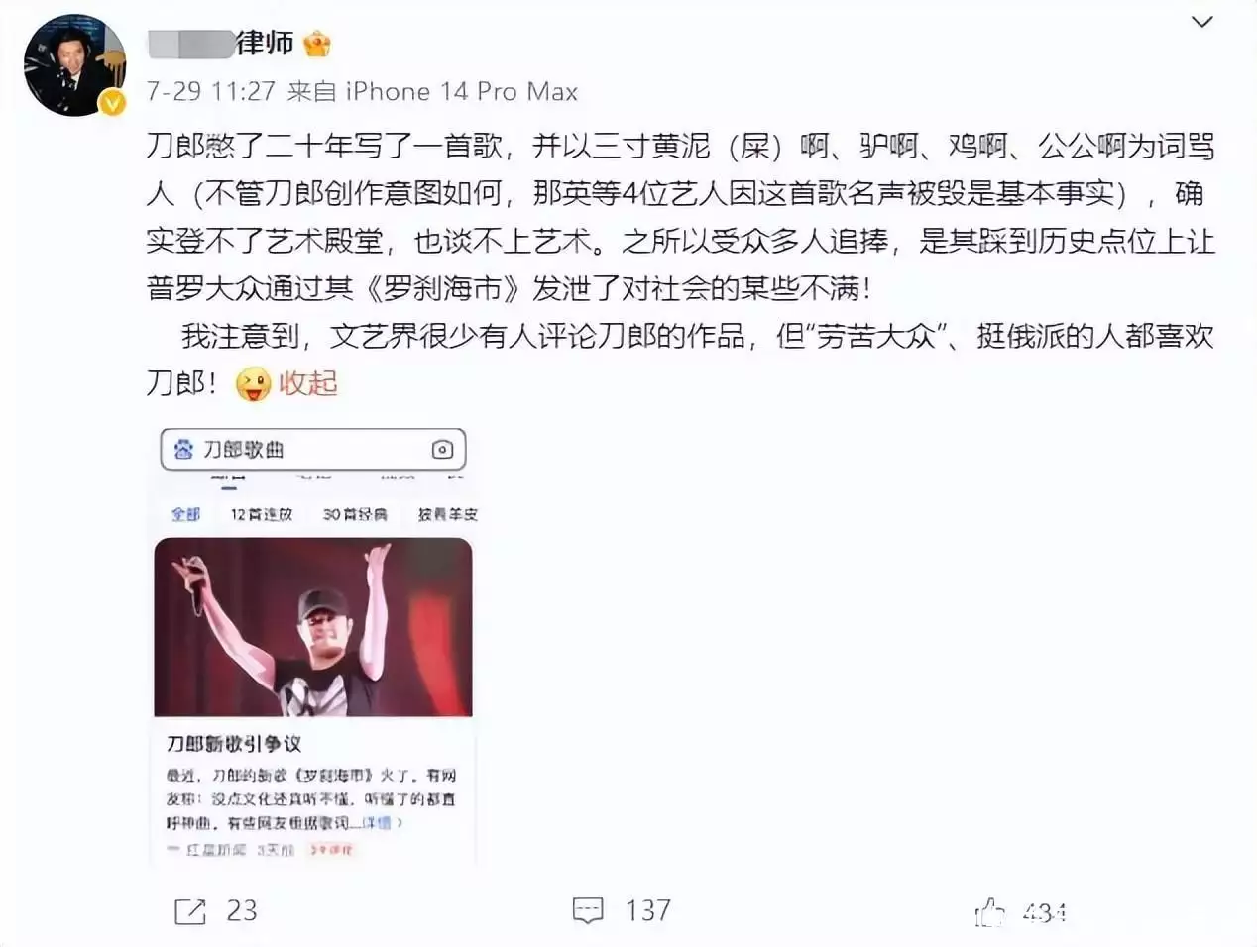Open the poster's profile avatar

click(74, 64)
